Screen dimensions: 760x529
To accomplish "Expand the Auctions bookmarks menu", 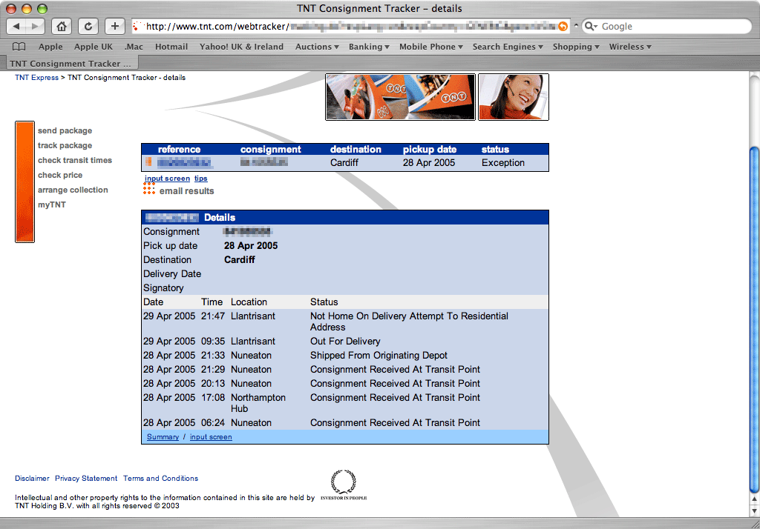I will coord(317,47).
